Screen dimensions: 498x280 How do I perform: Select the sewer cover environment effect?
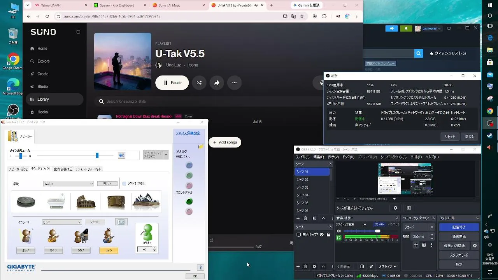pyautogui.click(x=26, y=201)
